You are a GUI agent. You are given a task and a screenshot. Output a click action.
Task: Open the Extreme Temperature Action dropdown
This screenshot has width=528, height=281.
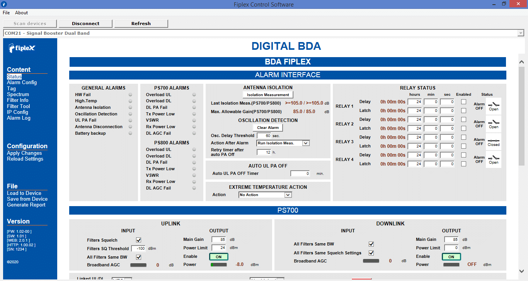tap(265, 195)
